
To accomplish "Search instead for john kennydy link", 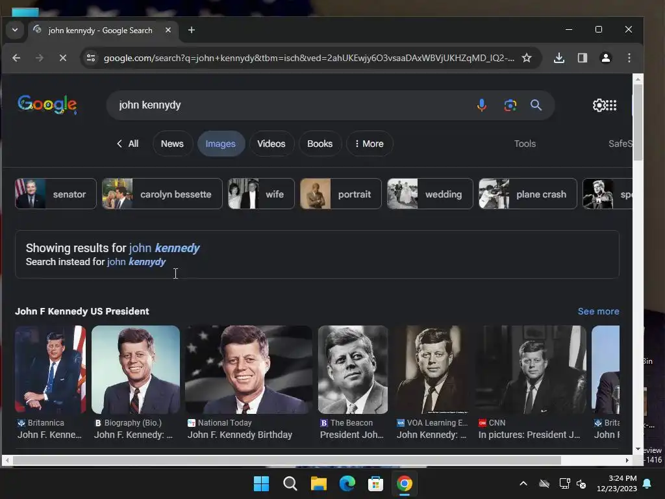I will tap(136, 262).
